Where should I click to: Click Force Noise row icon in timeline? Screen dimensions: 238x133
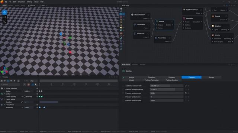[2, 105]
